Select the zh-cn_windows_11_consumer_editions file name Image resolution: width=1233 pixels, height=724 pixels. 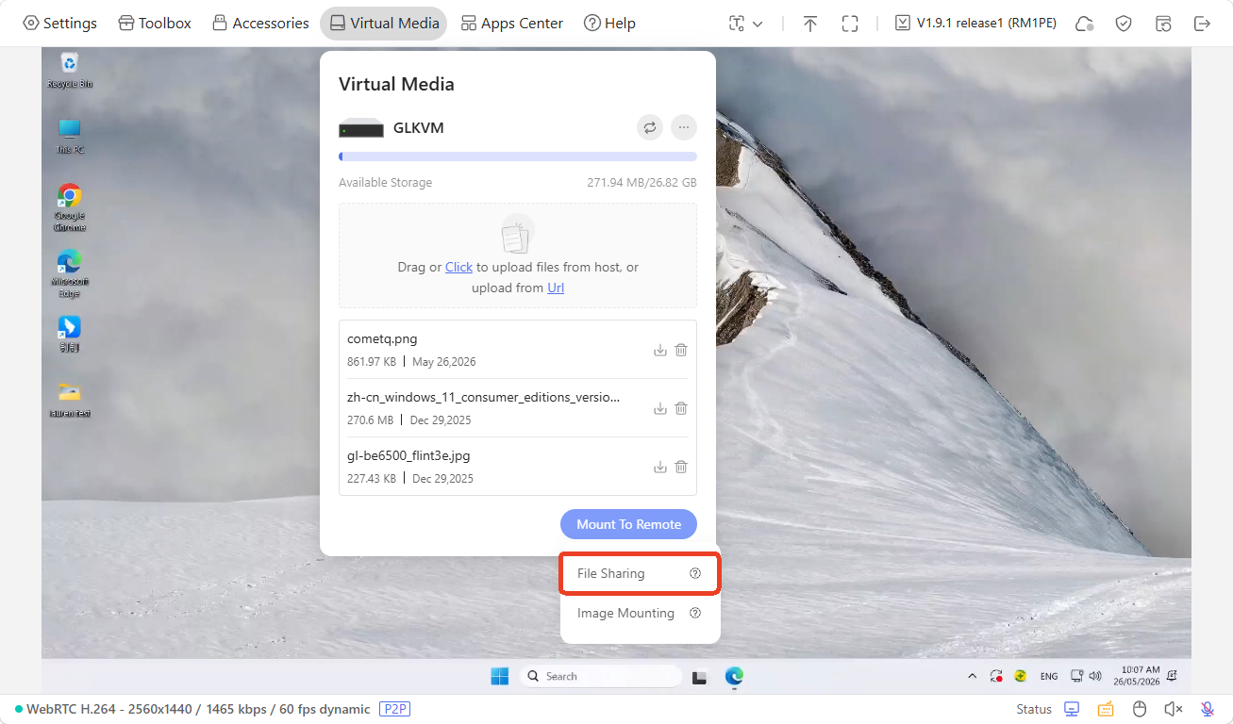pyautogui.click(x=484, y=397)
